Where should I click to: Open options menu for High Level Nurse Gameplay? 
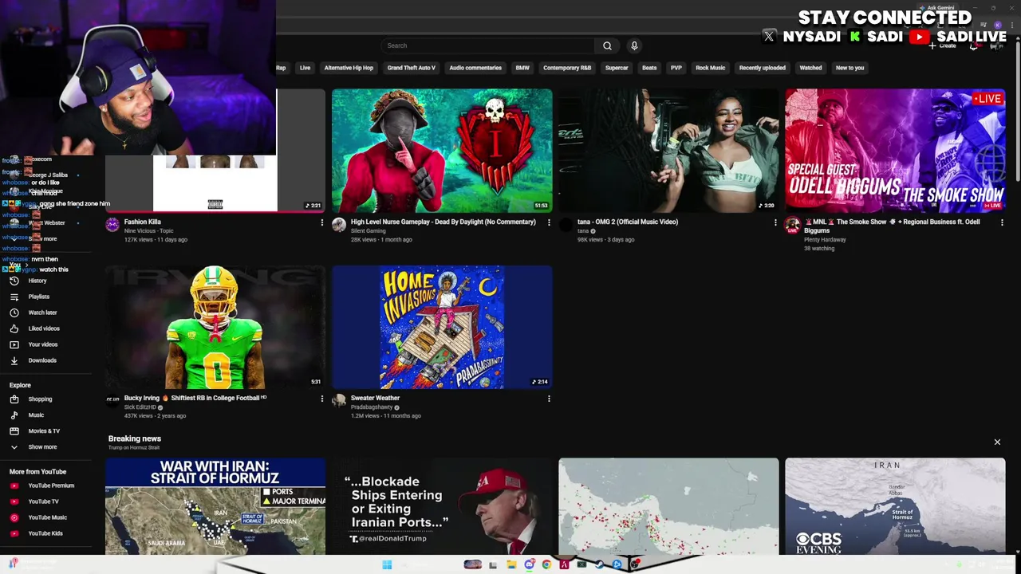(x=549, y=222)
